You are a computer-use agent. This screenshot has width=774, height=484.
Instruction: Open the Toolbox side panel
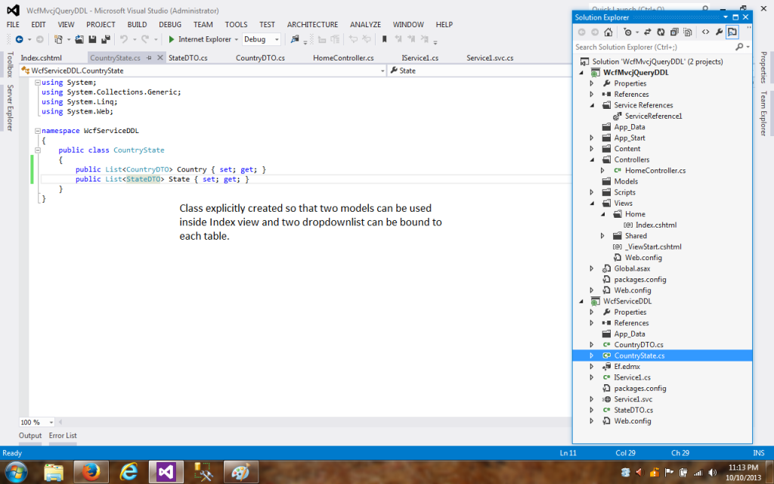point(10,64)
